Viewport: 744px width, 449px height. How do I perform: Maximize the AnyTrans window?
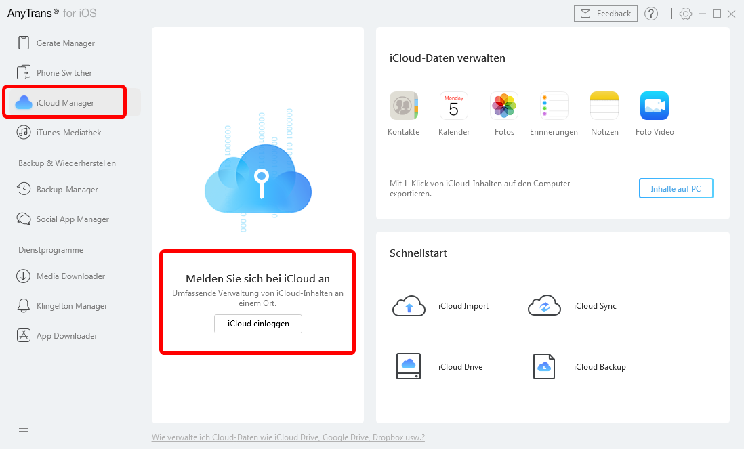tap(717, 14)
